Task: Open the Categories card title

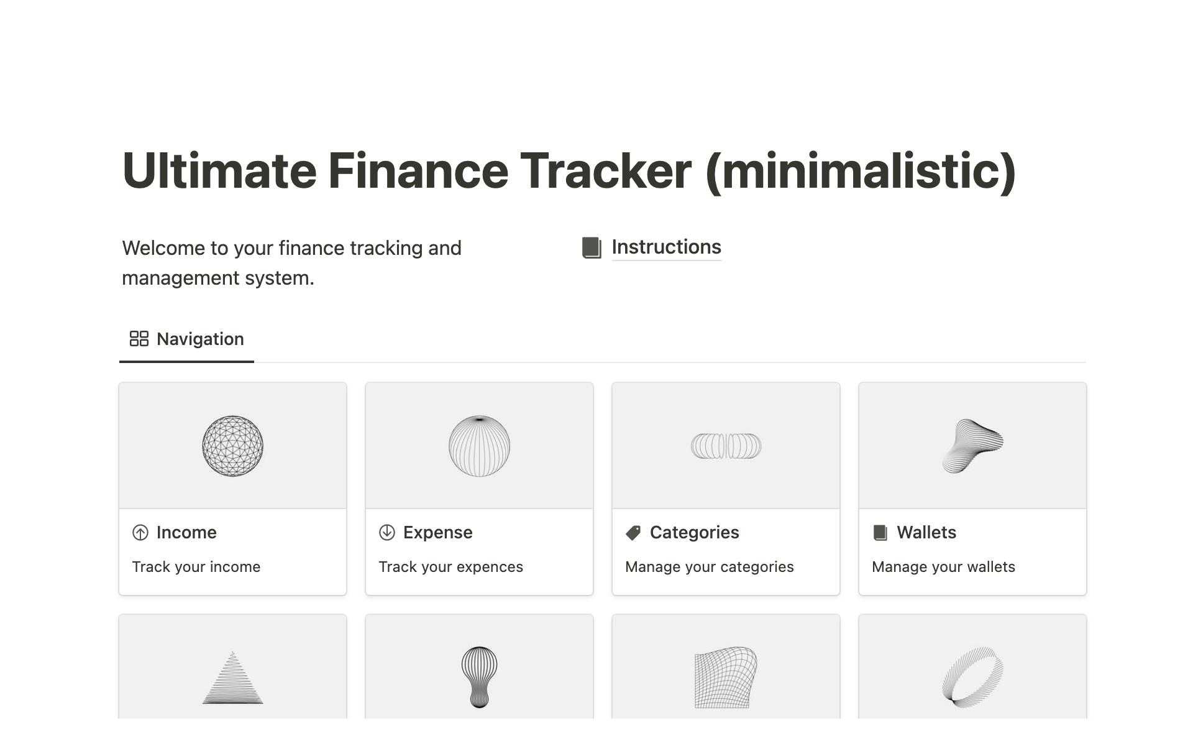Action: click(x=694, y=533)
